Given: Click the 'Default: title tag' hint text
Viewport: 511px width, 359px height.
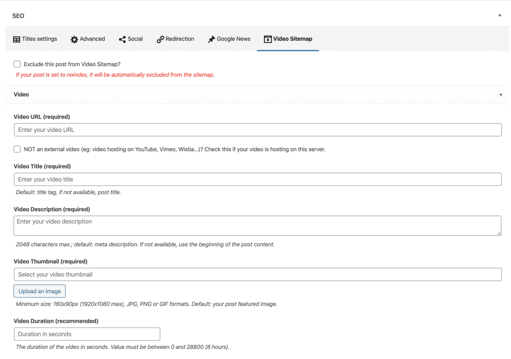Looking at the screenshot, I should pos(68,192).
